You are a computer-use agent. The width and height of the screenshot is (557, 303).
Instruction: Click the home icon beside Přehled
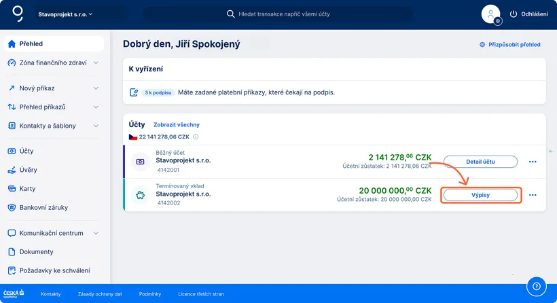[12, 43]
